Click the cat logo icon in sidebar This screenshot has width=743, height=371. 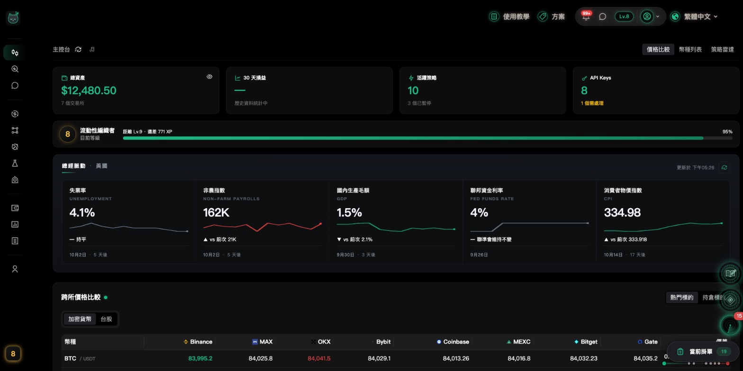[x=13, y=18]
